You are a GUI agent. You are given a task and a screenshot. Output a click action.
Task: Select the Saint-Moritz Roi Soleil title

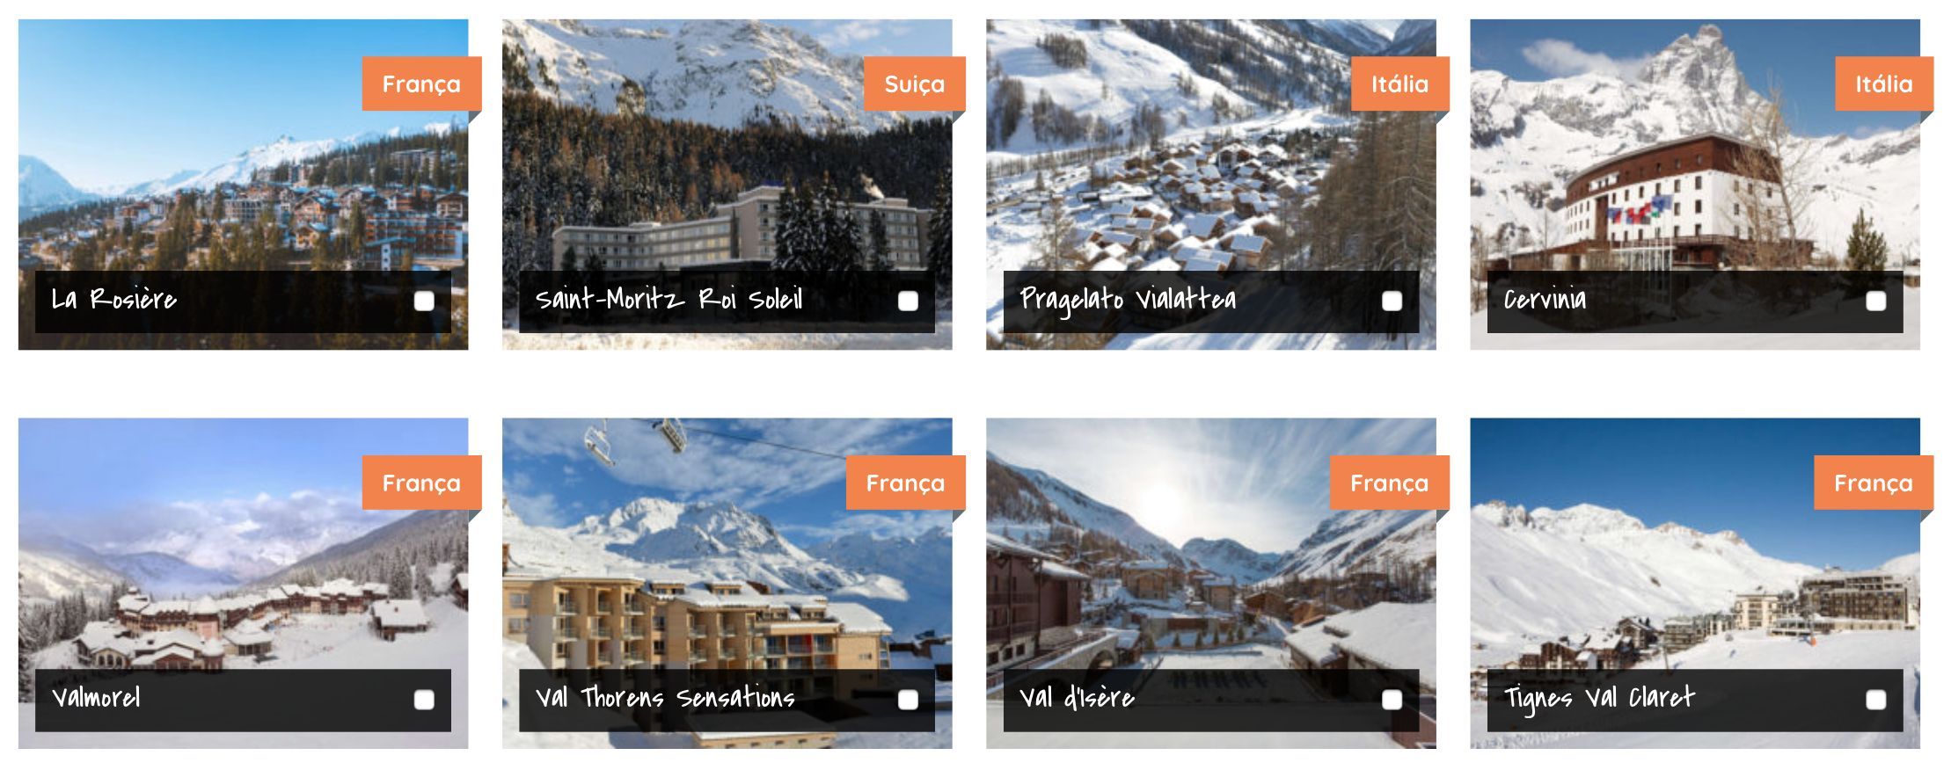point(669,300)
